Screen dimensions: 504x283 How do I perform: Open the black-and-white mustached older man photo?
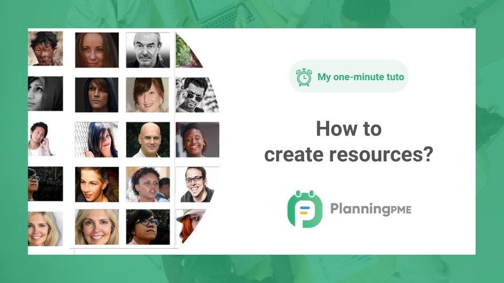pyautogui.click(x=148, y=50)
